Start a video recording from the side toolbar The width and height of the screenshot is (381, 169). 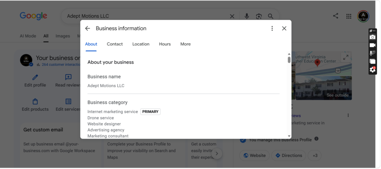pos(372,45)
